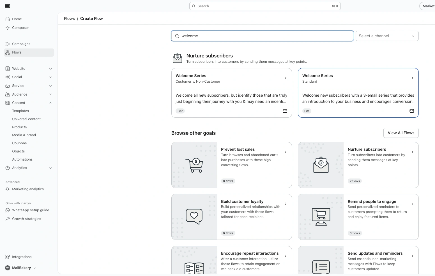Click the Marketing analytics lightbulb icon
The height and width of the screenshot is (276, 435).
point(8,189)
